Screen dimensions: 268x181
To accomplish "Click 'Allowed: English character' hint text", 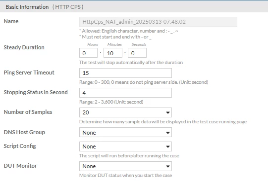I will pos(128,31).
